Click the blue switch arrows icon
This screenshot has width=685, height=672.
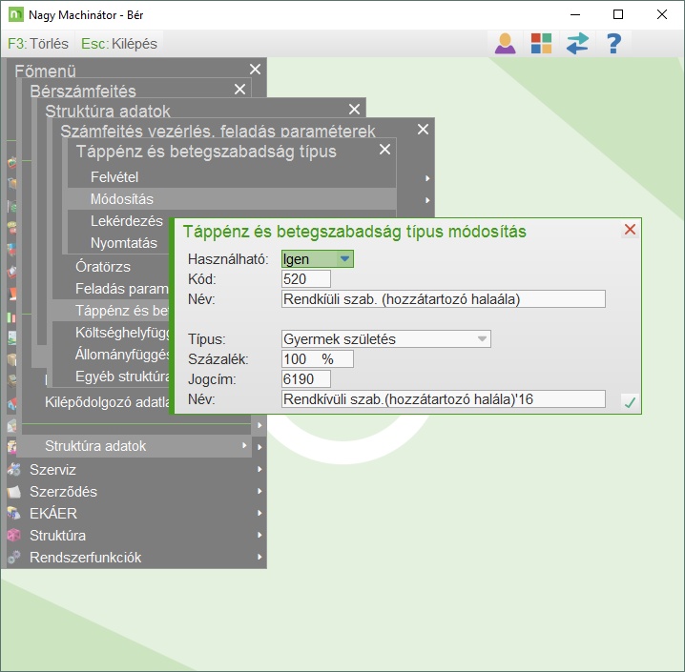[x=577, y=44]
